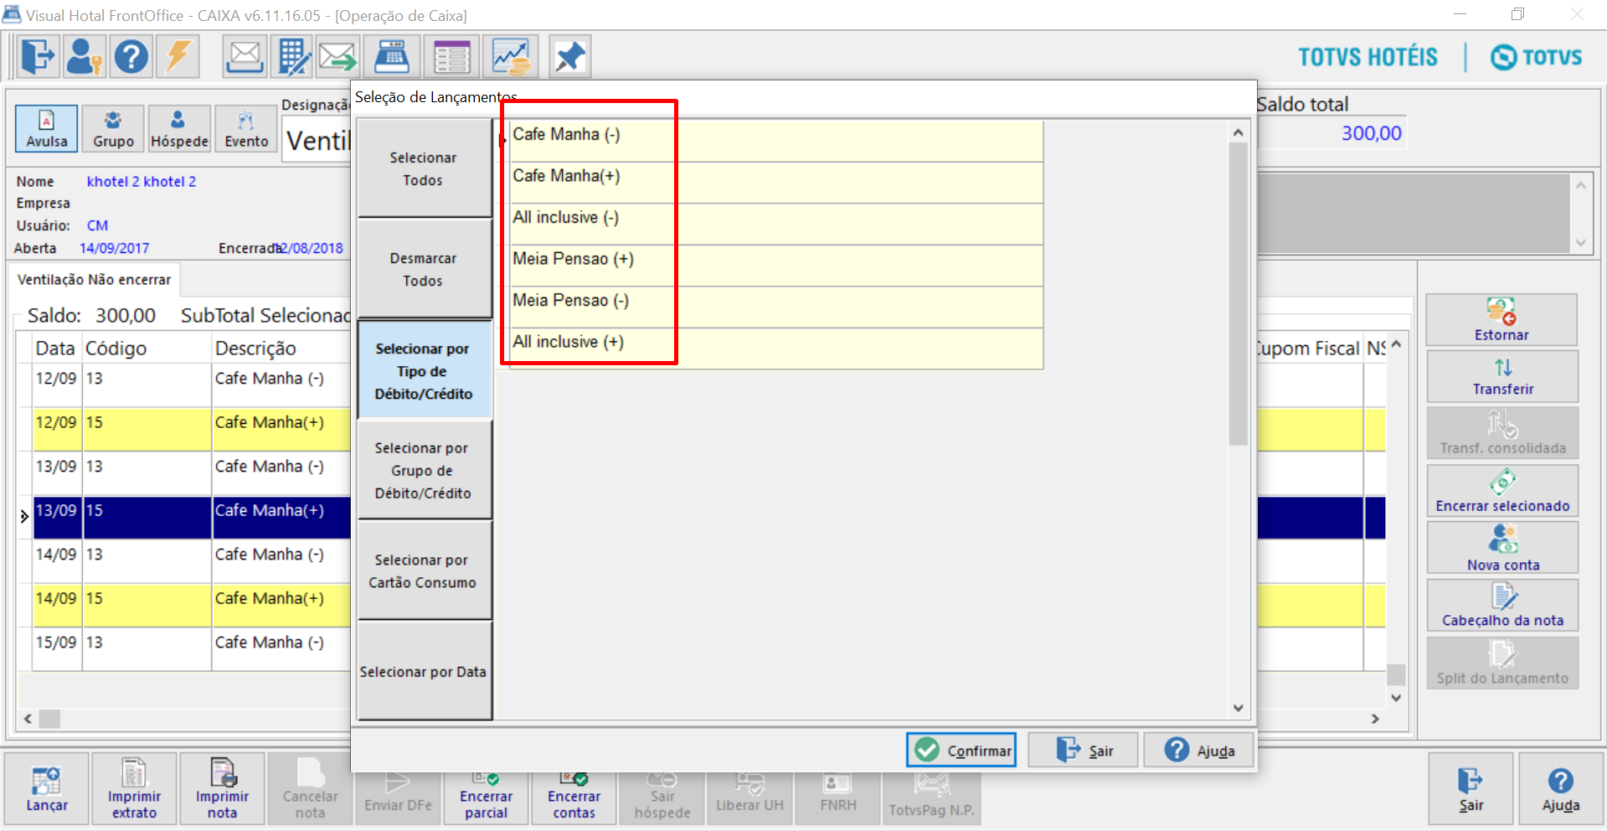Click the envelope with green arrow icon
This screenshot has height=831, width=1607.
click(x=338, y=57)
